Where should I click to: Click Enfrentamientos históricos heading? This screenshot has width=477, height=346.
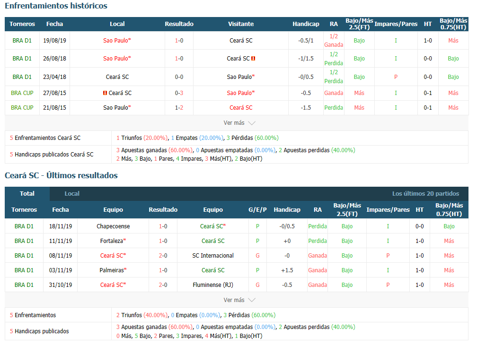pos(56,6)
